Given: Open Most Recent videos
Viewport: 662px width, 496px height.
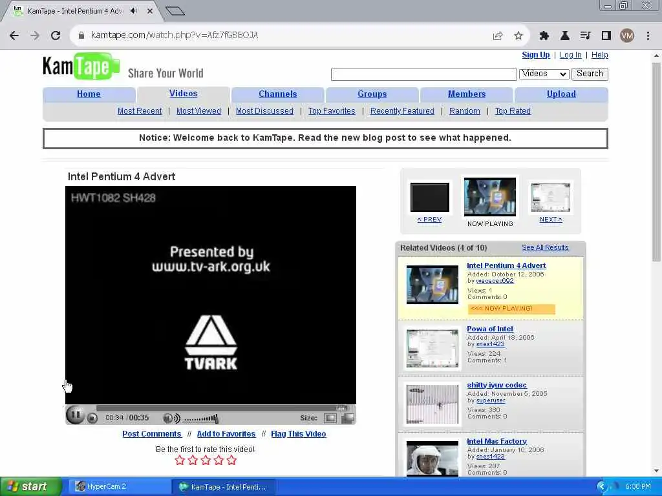Looking at the screenshot, I should click(x=140, y=111).
